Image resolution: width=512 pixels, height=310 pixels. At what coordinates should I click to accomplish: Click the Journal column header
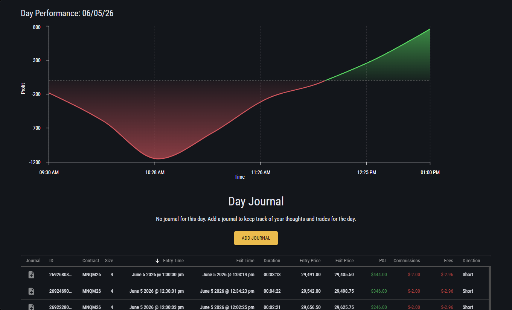pyautogui.click(x=33, y=261)
